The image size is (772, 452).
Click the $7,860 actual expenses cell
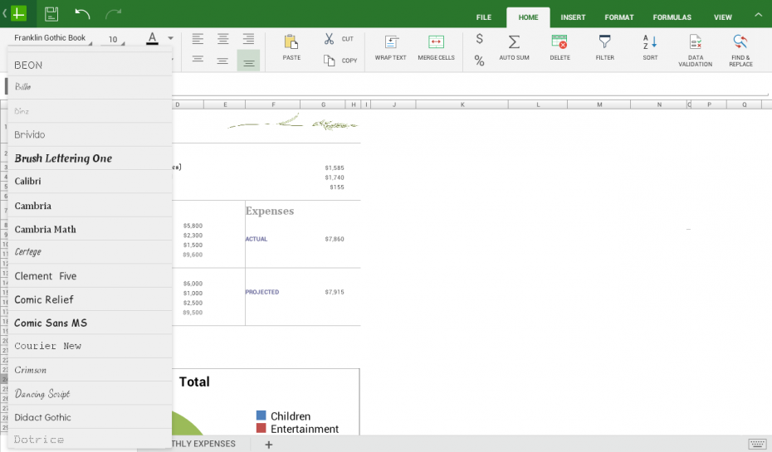pos(335,239)
